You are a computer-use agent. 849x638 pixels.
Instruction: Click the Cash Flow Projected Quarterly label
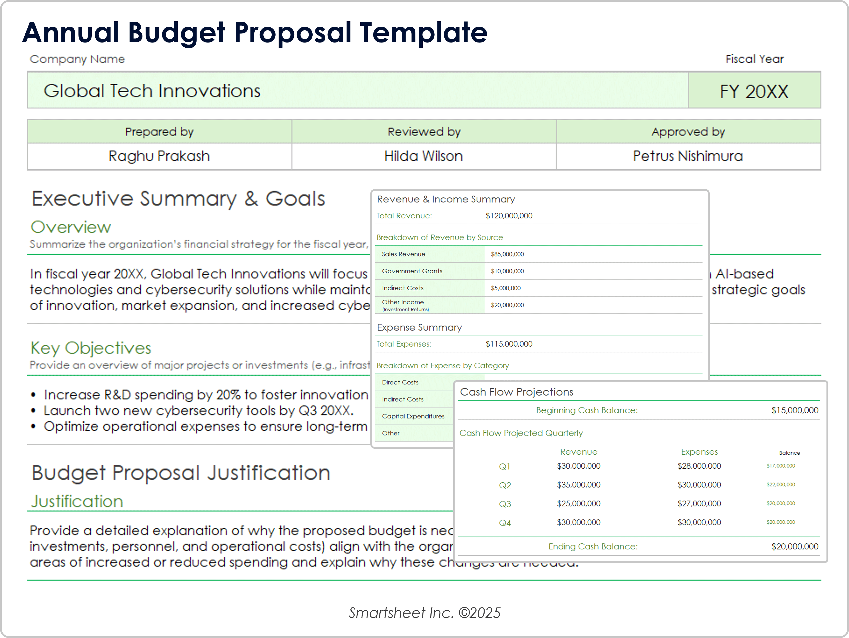coord(521,433)
